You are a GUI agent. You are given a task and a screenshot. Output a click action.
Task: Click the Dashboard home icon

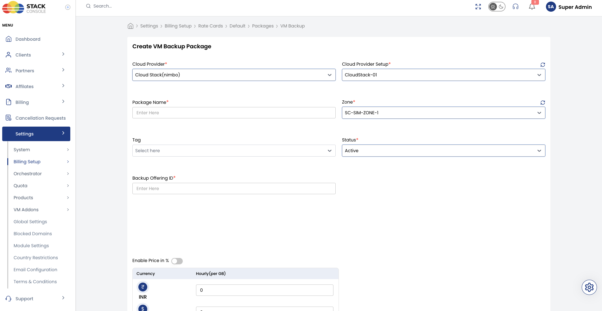[x=9, y=39]
